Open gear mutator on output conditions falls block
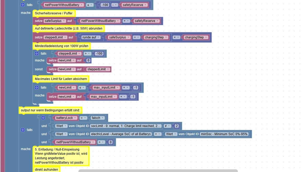The width and height of the screenshot is (304, 172). point(23,130)
